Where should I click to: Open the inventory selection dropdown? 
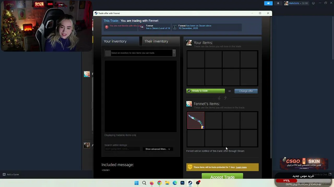[x=140, y=53]
